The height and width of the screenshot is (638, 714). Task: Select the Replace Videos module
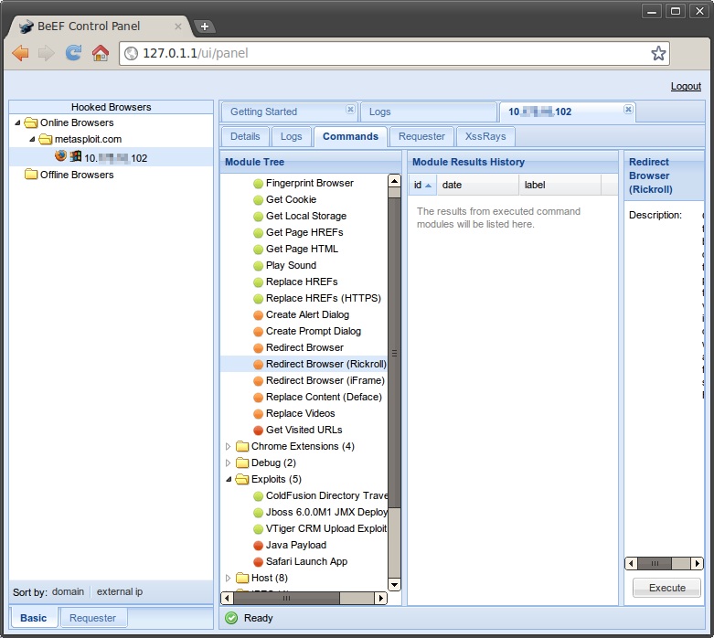coord(300,413)
